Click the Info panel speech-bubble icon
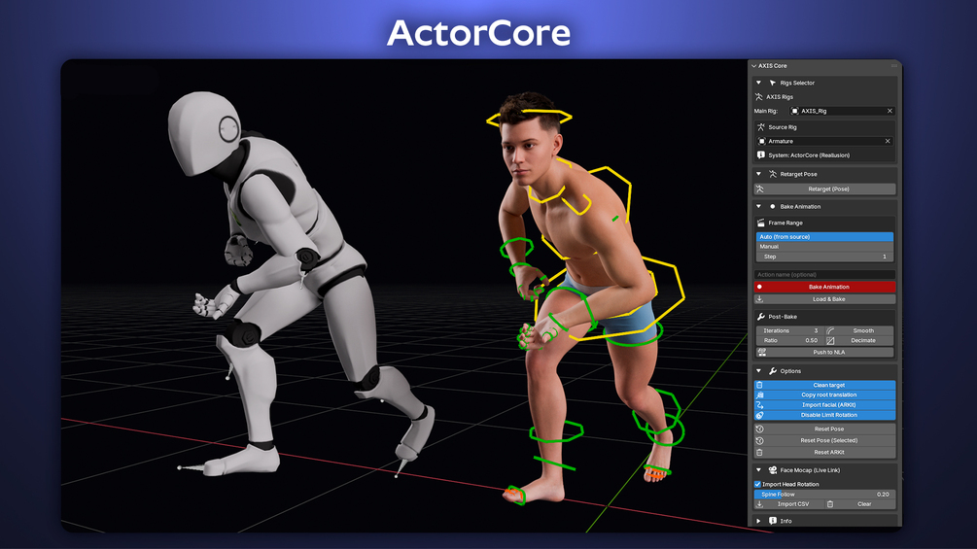The height and width of the screenshot is (549, 977). [x=773, y=521]
